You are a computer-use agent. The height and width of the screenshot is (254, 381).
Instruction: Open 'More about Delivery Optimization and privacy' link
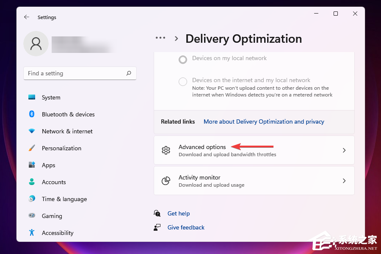pyautogui.click(x=264, y=121)
